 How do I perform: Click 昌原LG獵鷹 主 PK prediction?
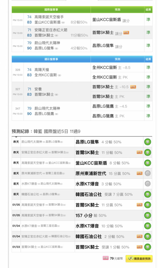click(108, 116)
